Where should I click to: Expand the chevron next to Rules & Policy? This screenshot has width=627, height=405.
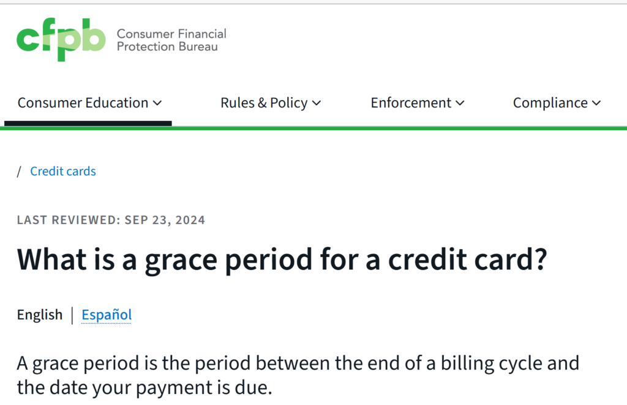coord(317,103)
